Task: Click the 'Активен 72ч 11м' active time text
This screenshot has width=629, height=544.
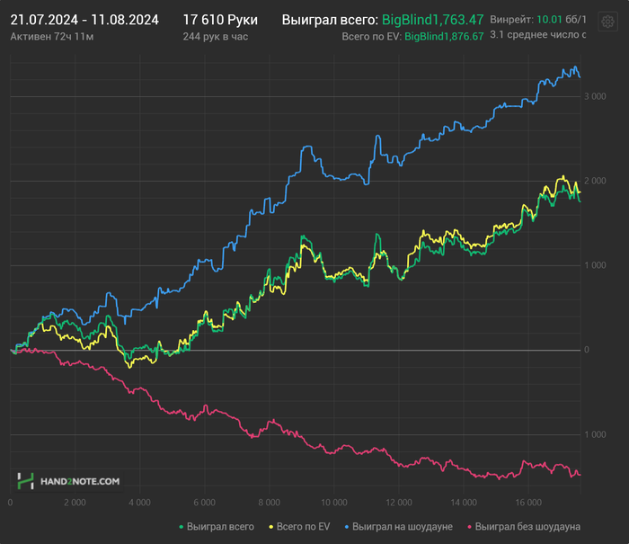Action: pos(52,37)
